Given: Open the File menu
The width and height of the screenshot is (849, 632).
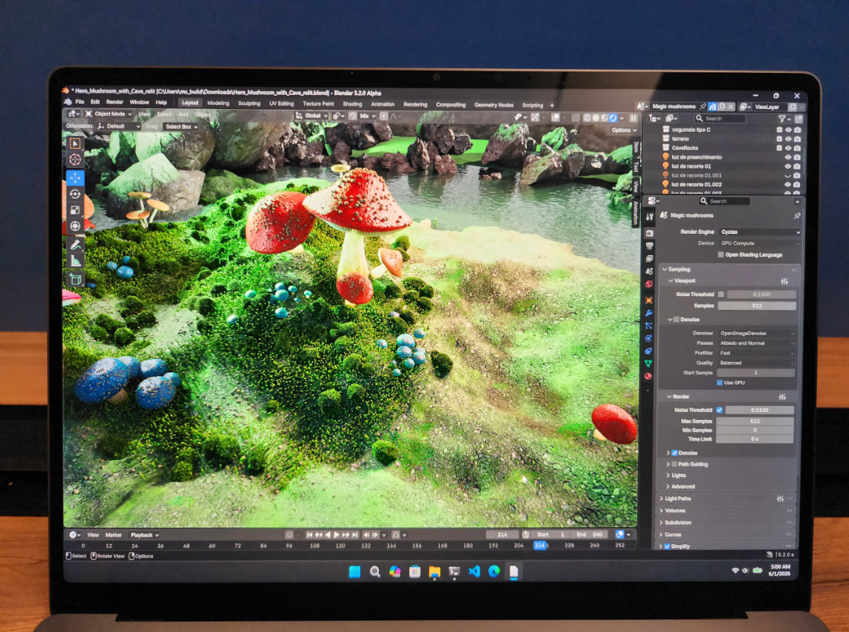Looking at the screenshot, I should (79, 101).
